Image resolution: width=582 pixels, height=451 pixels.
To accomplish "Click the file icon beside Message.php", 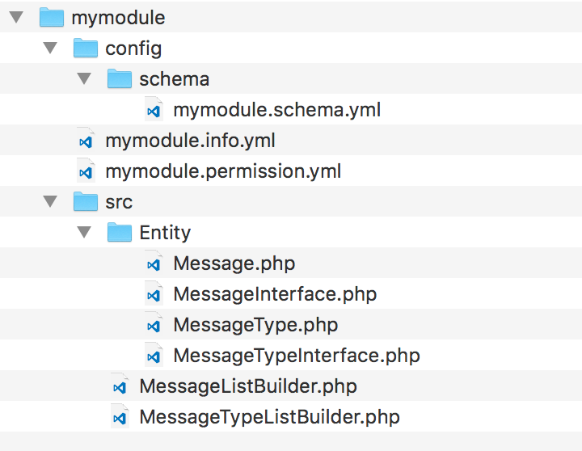I will (x=153, y=263).
